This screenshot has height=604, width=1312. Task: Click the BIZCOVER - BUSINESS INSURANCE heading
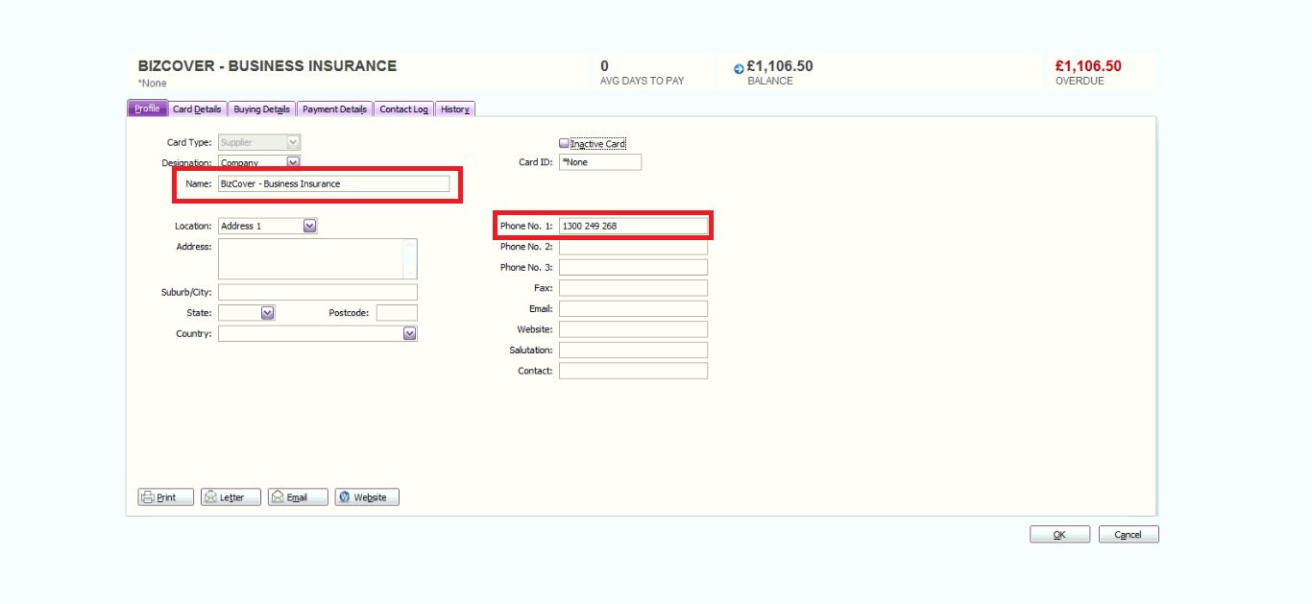[x=267, y=66]
